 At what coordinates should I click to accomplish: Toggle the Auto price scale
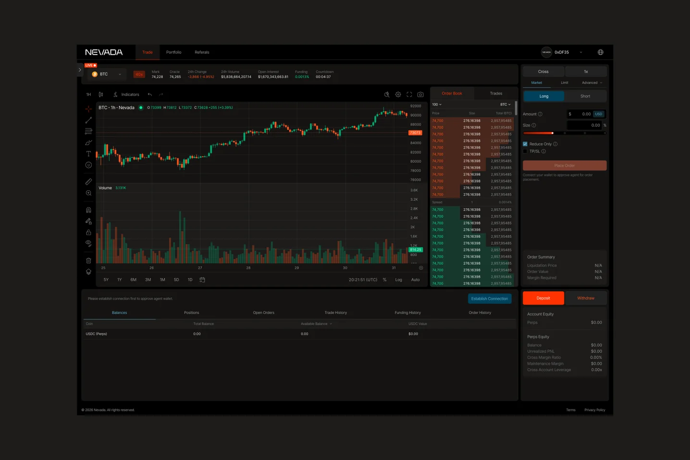[x=415, y=280]
